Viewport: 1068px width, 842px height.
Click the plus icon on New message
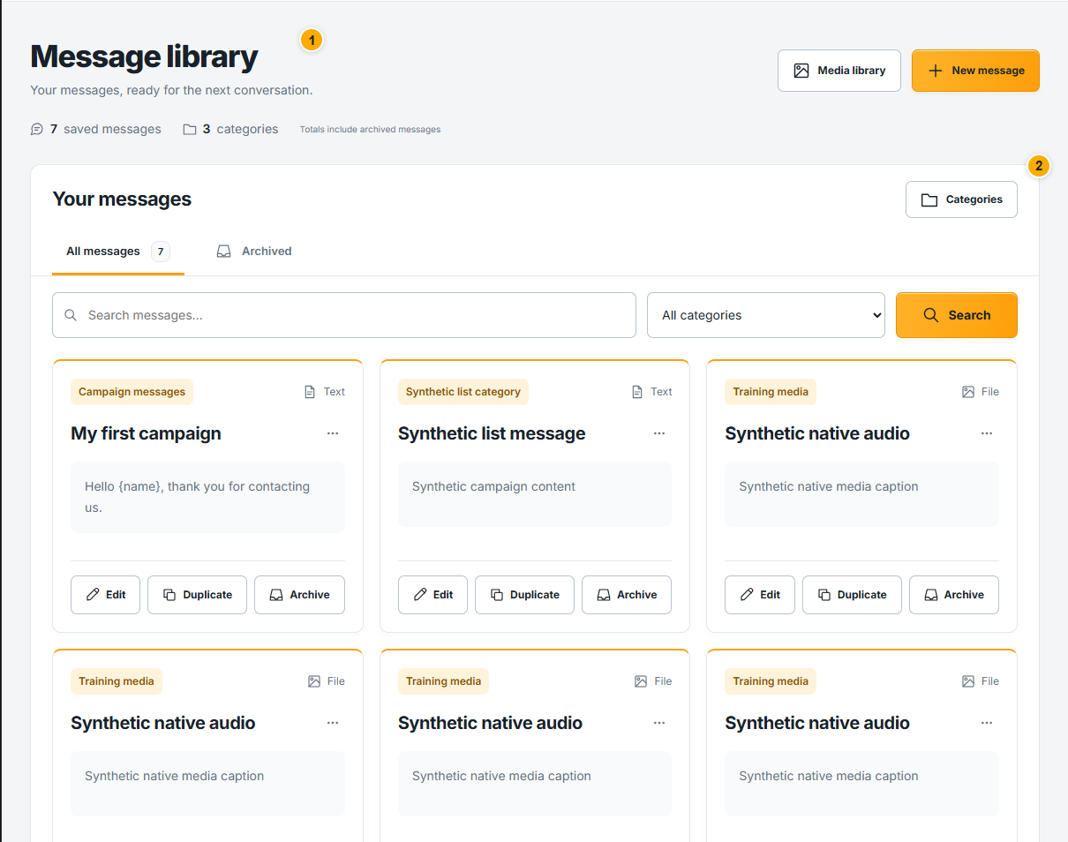coord(936,71)
